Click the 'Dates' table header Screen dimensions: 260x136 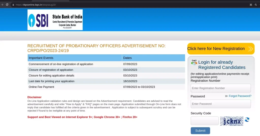click(153, 58)
